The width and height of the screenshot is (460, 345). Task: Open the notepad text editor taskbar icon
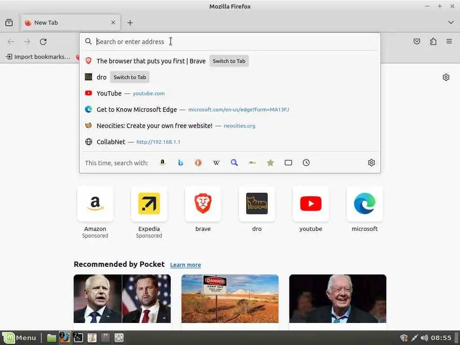[x=92, y=338]
